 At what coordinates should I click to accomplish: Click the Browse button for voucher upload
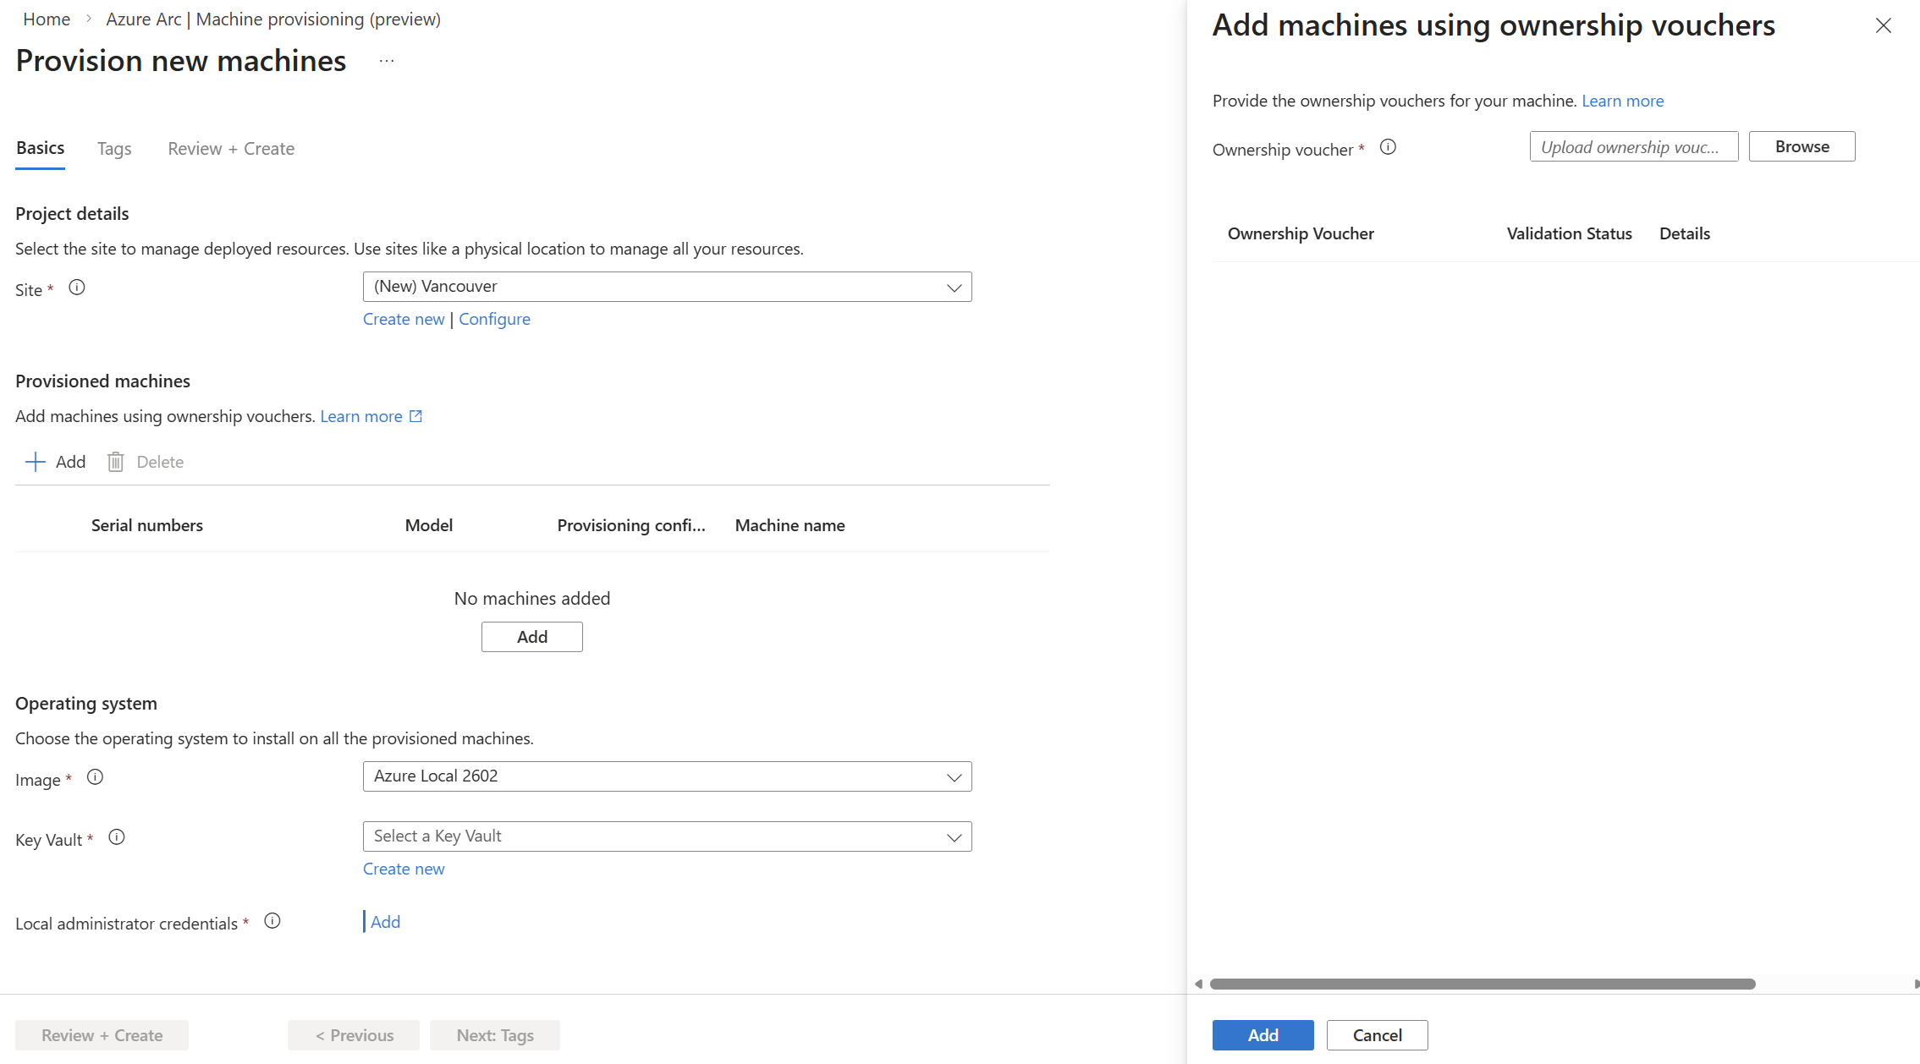click(1802, 146)
